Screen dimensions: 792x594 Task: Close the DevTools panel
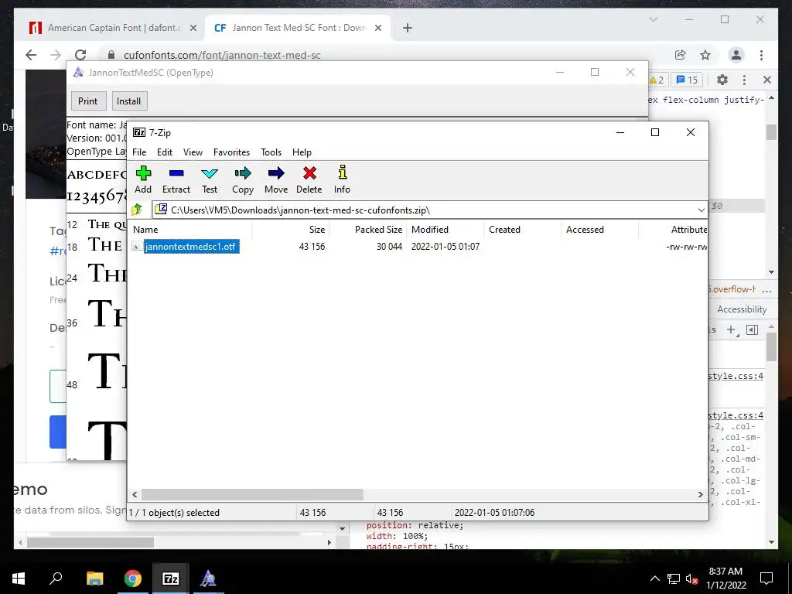click(766, 80)
